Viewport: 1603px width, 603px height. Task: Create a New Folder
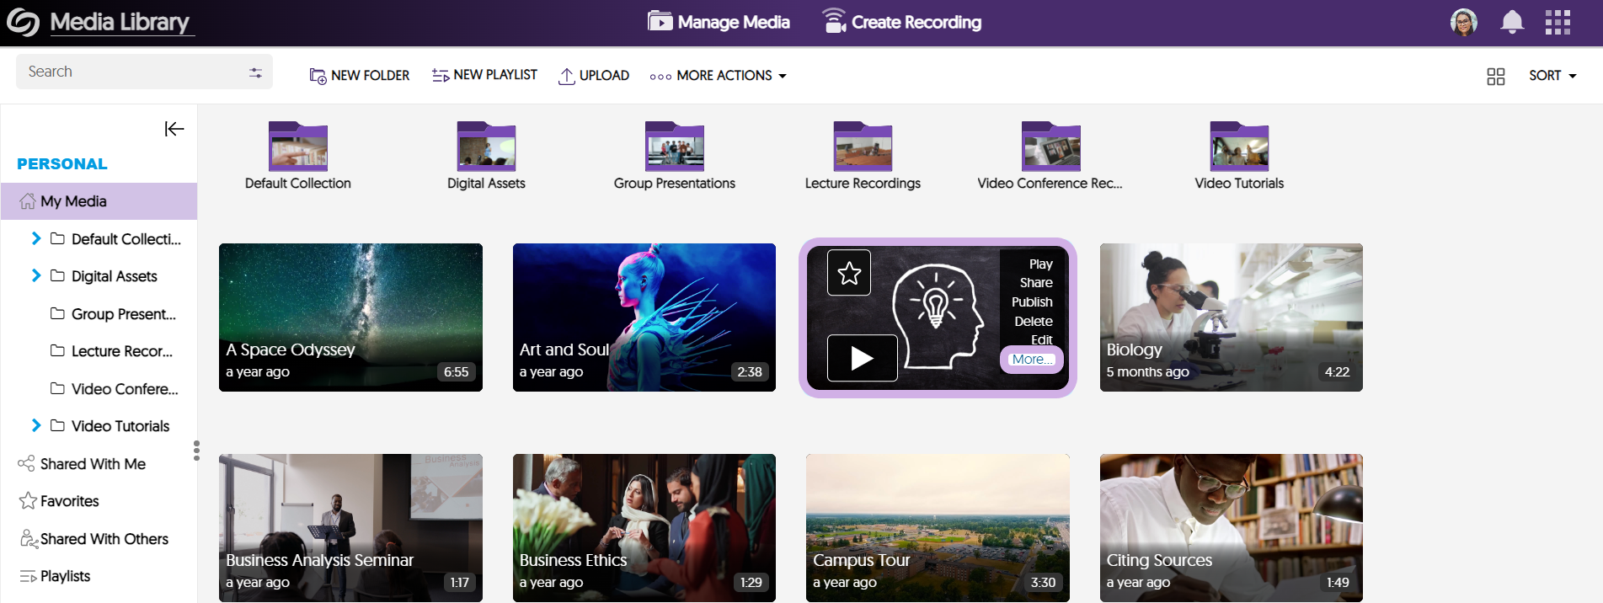(x=360, y=76)
